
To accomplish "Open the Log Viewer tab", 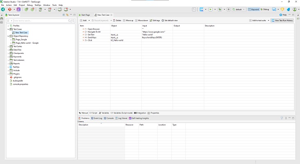I will click(x=121, y=118).
